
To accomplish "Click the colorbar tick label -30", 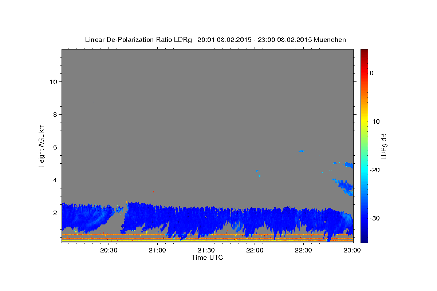I will click(x=375, y=218).
